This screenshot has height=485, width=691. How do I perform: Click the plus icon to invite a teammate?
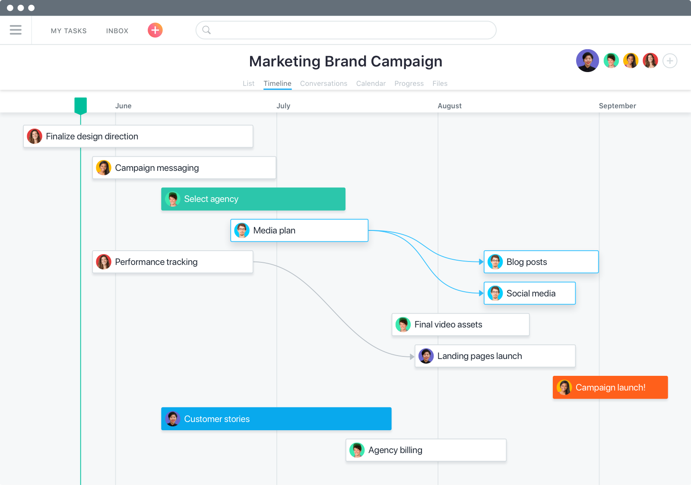tap(670, 61)
